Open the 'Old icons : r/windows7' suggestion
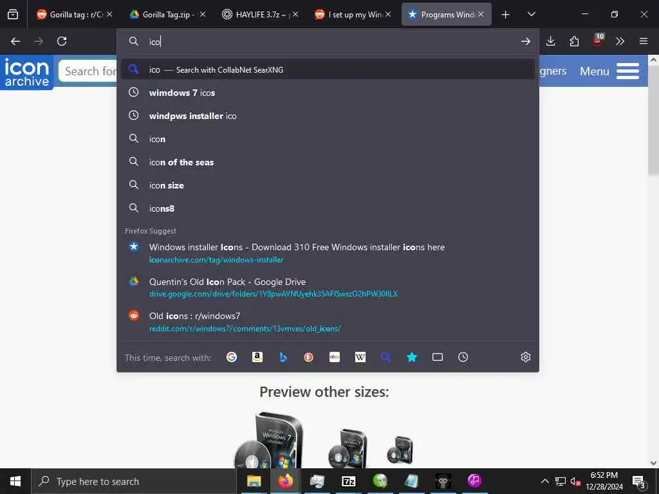 click(x=328, y=322)
